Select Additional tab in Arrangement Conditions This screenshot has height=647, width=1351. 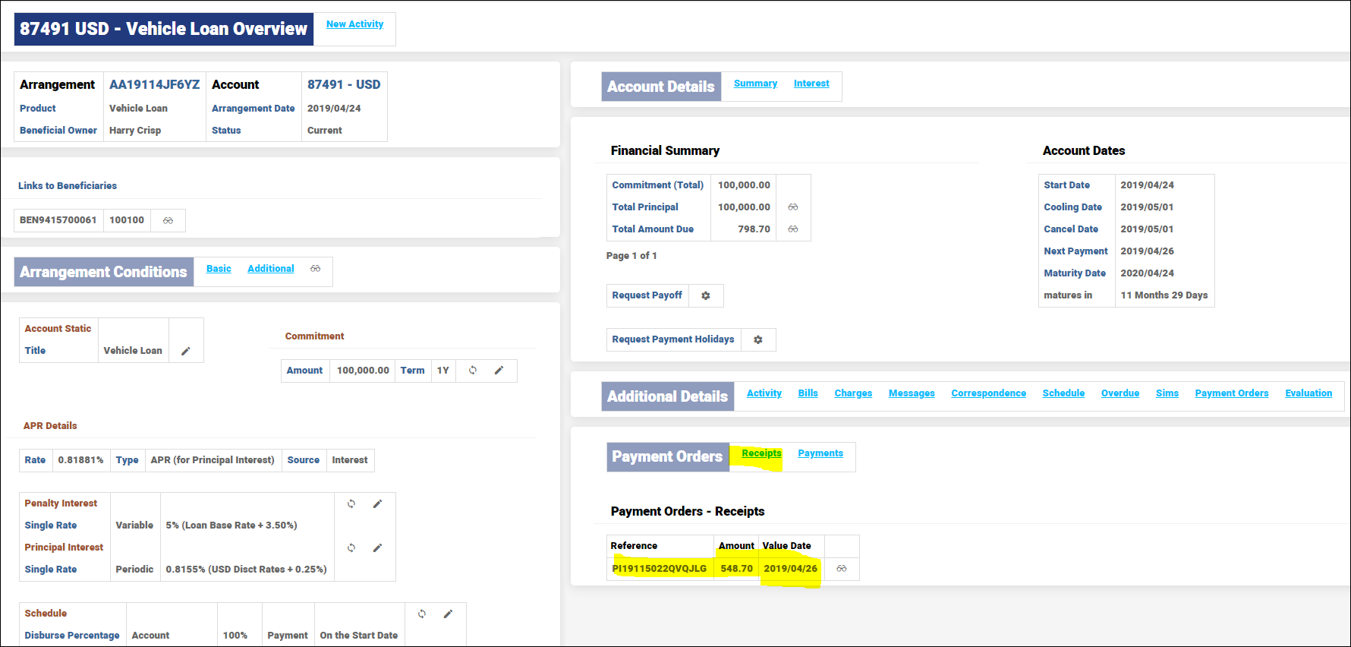(270, 269)
